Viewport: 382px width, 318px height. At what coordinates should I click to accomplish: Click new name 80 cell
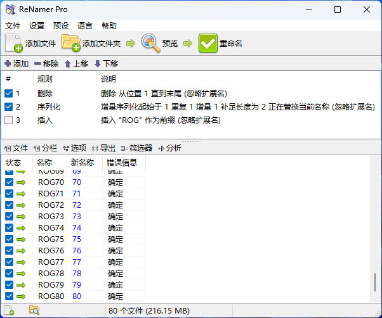[77, 296]
